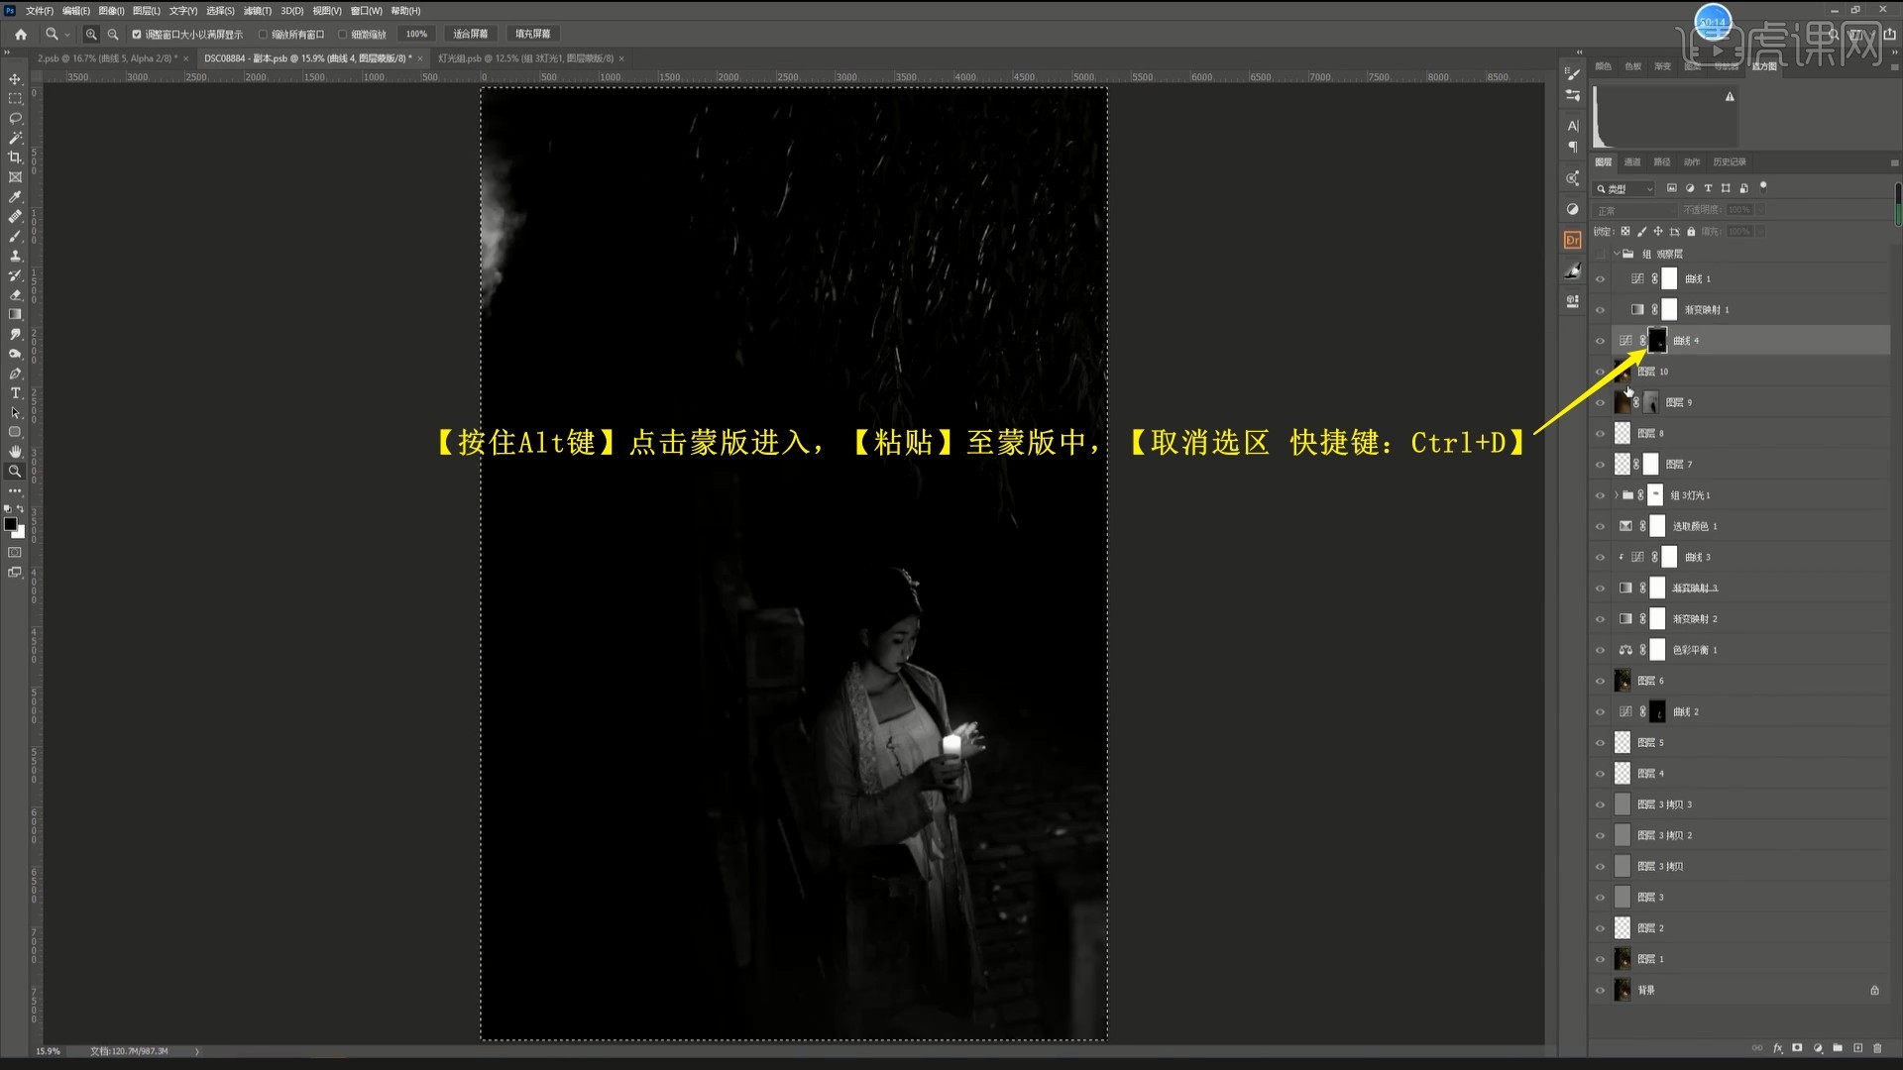Filter layers by type layers (T icon)
This screenshot has width=1903, height=1070.
(x=1708, y=188)
